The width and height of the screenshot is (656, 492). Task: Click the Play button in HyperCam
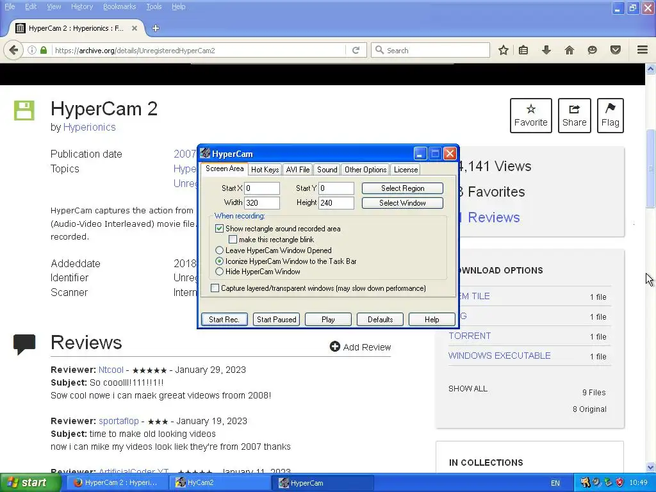[329, 319]
